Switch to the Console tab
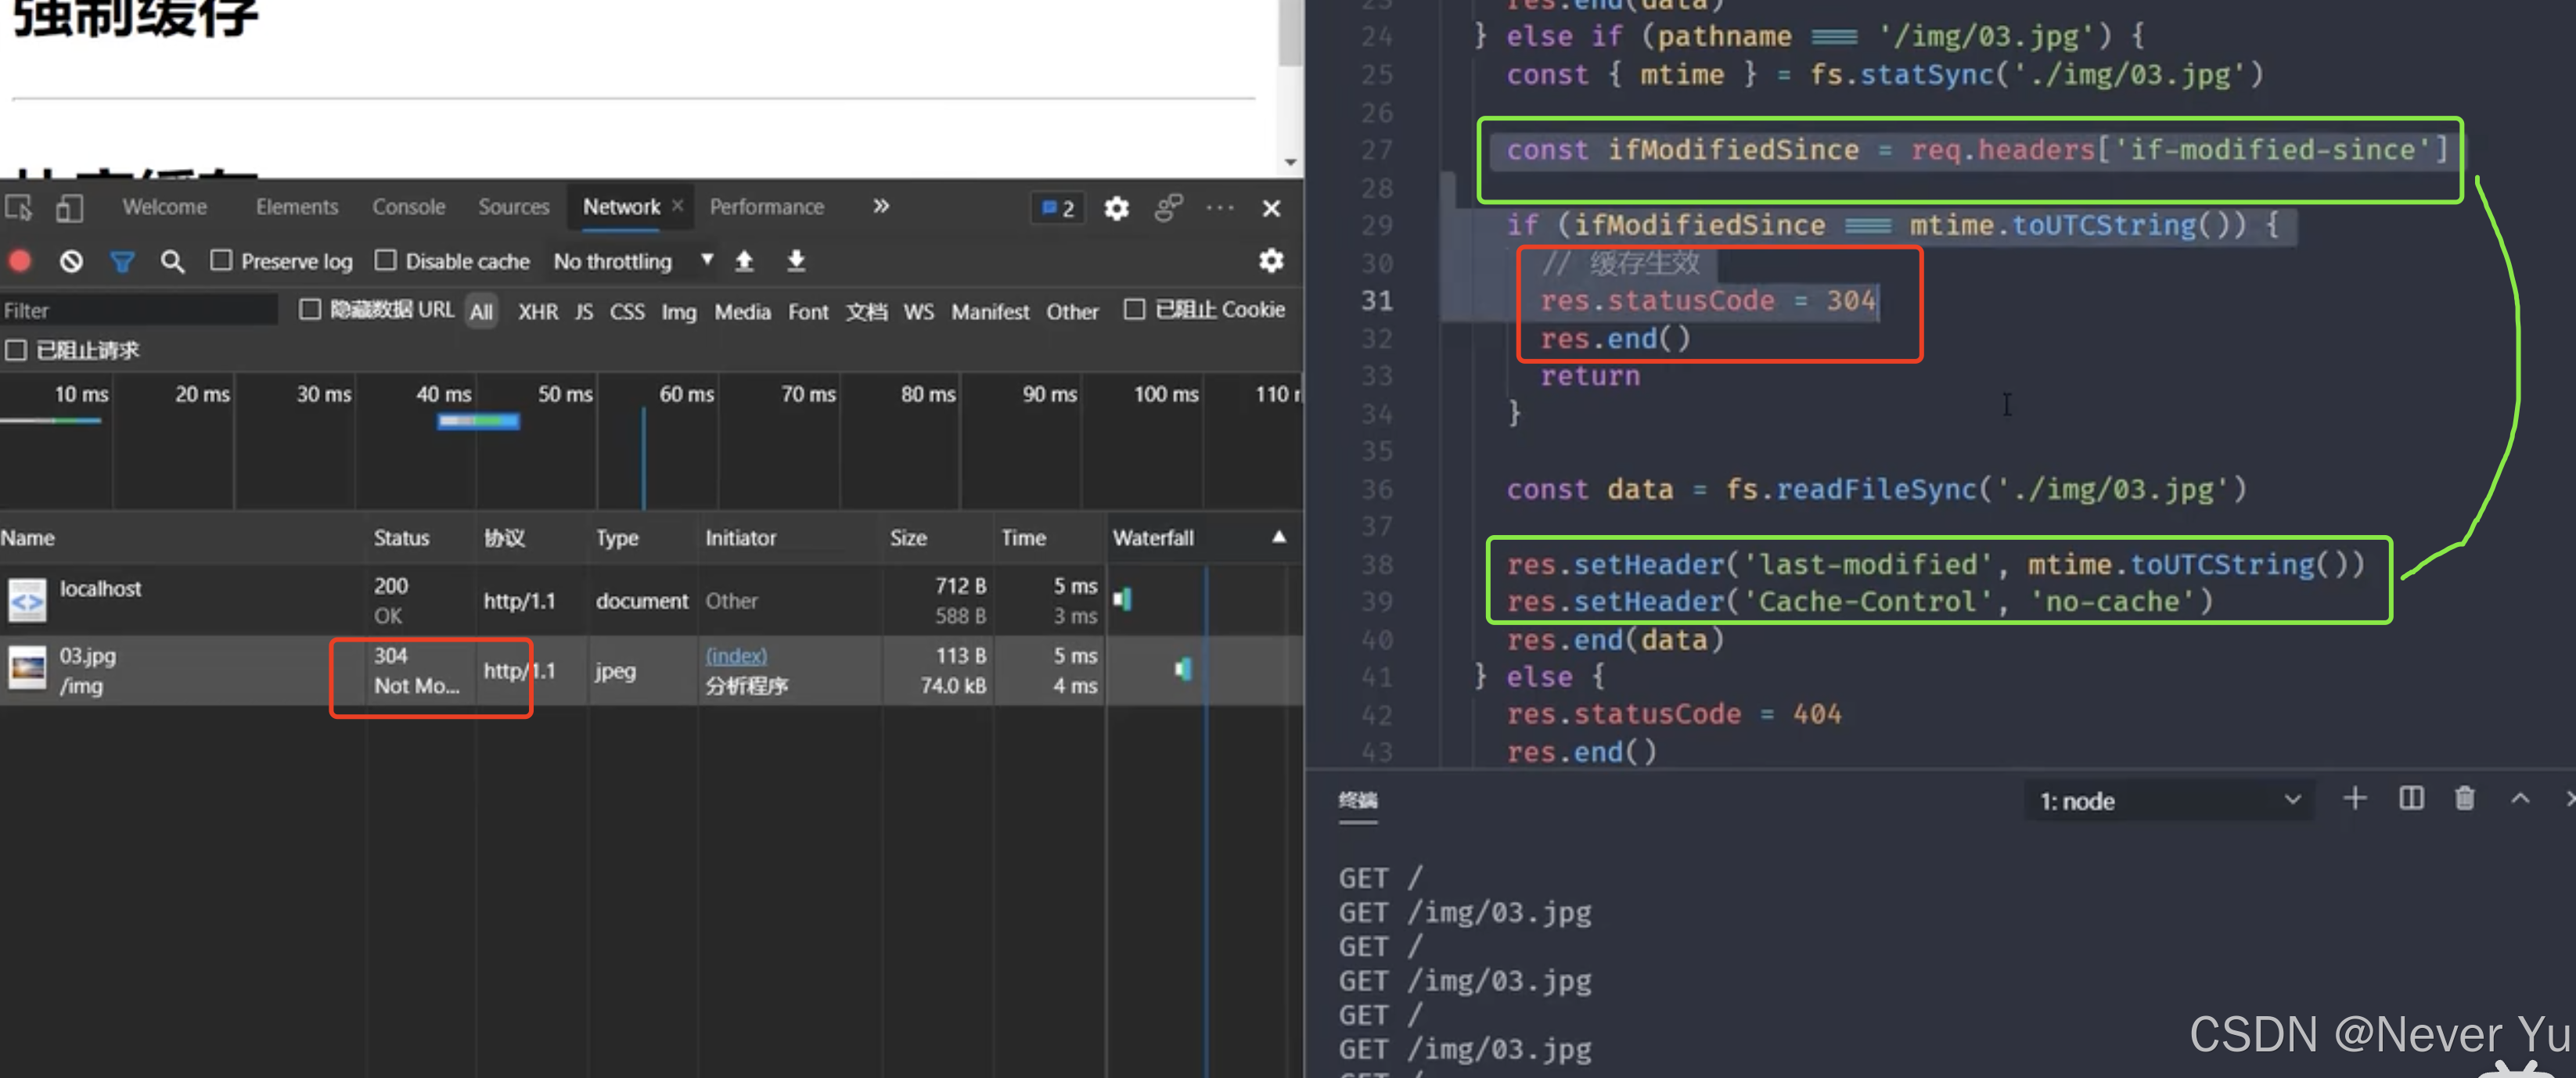2576x1078 pixels. point(408,207)
